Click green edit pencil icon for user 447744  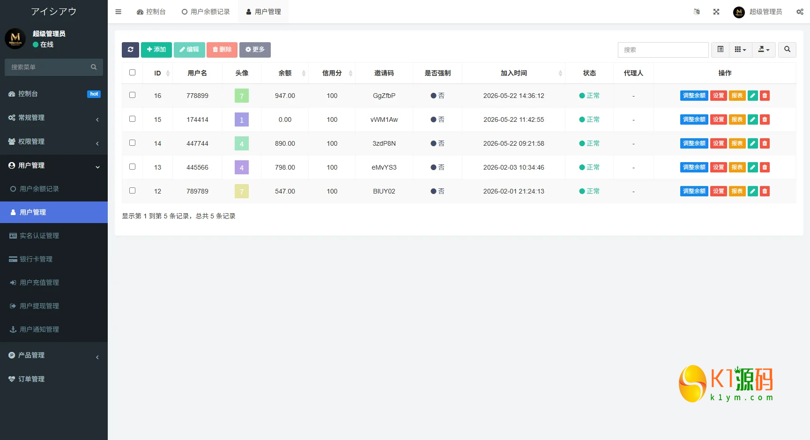coord(753,143)
